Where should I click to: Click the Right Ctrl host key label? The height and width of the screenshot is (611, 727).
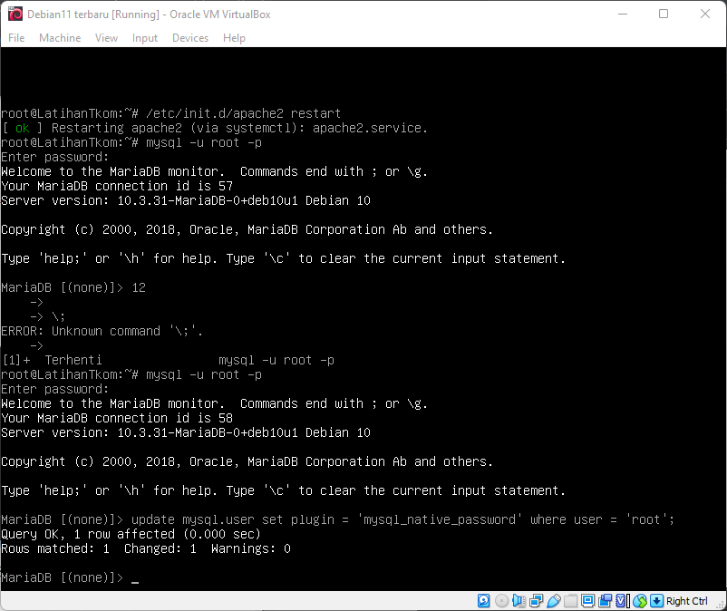point(687,601)
